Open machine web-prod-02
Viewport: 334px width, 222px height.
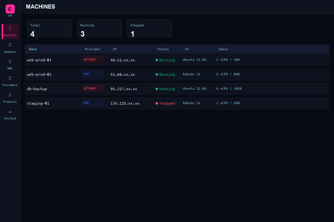coord(177,74)
